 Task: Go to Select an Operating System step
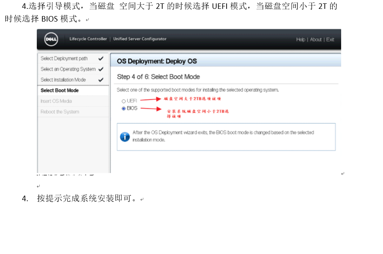pyautogui.click(x=73, y=69)
